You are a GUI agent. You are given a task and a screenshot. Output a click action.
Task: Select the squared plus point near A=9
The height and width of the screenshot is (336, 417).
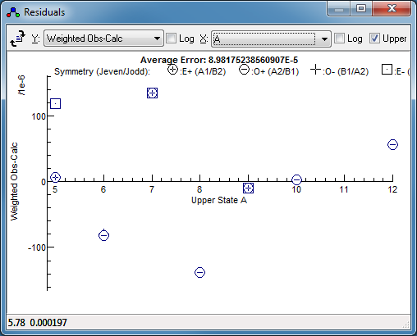click(x=248, y=188)
